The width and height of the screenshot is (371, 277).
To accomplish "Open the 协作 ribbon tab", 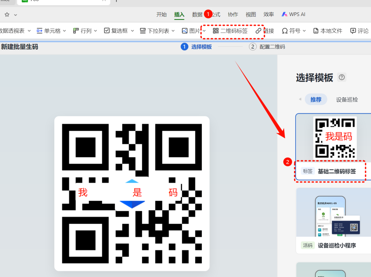I will point(233,14).
